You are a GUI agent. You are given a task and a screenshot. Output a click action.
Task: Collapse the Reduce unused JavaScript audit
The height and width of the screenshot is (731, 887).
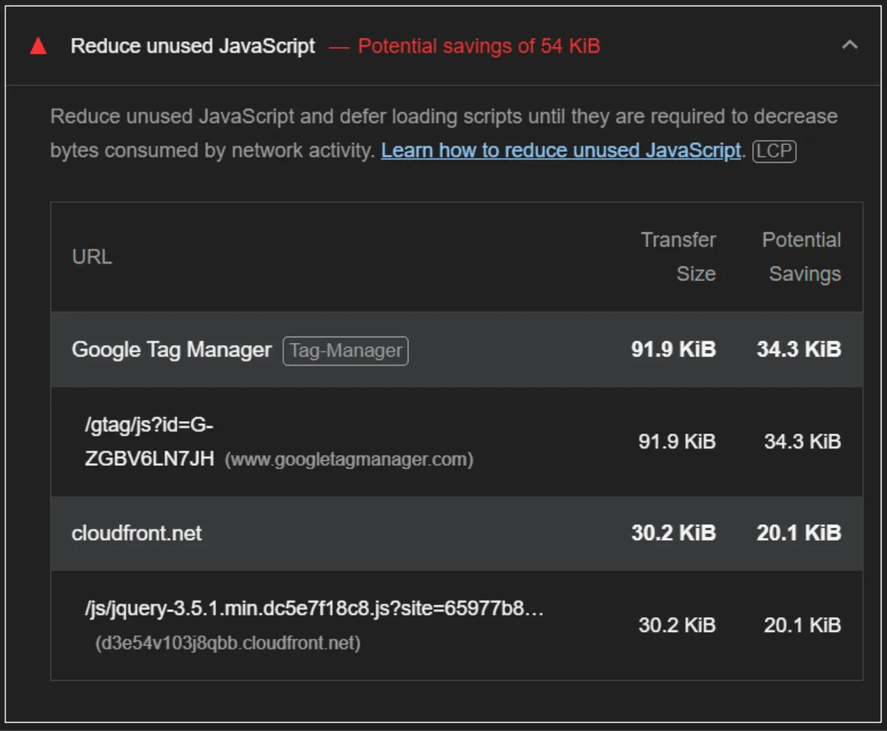click(849, 45)
